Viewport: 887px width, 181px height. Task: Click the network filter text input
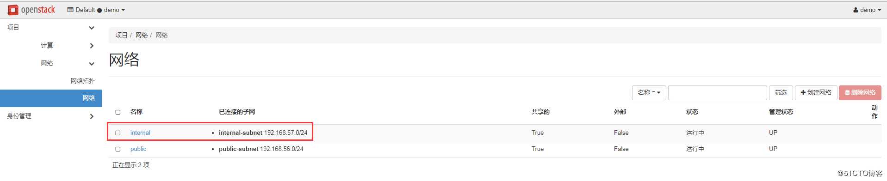pos(717,92)
